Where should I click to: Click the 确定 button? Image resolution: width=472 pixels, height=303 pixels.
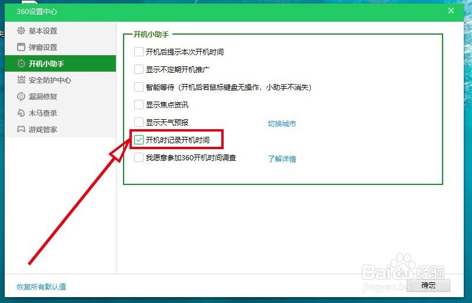428,285
